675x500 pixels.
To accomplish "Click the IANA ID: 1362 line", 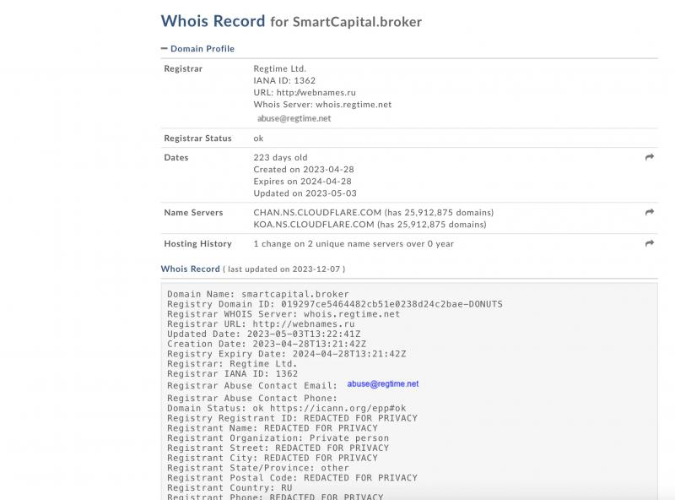I will [284, 80].
